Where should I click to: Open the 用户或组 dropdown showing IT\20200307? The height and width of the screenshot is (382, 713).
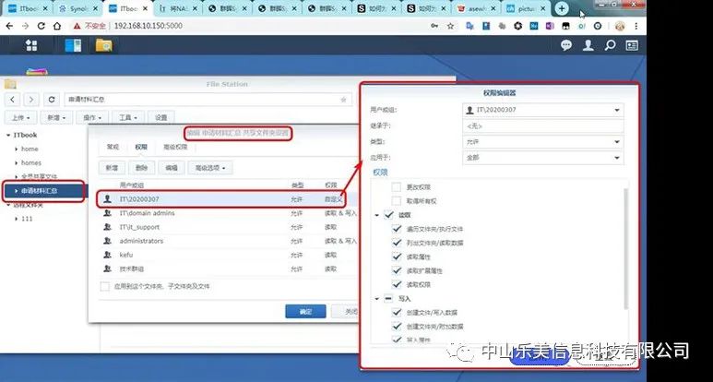[543, 110]
